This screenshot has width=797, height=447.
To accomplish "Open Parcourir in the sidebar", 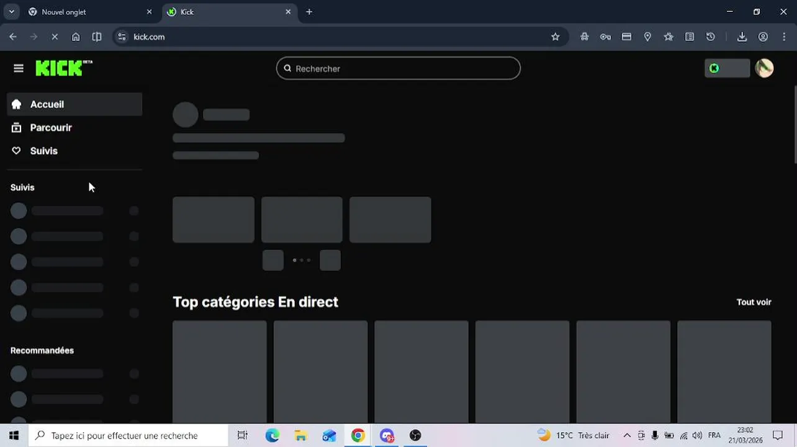I will pos(74,127).
